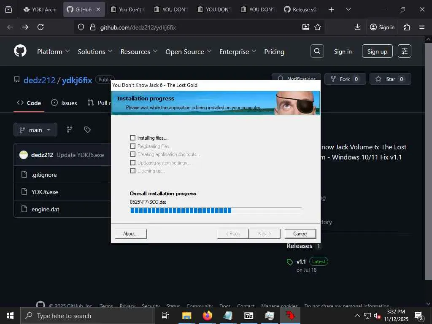This screenshot has width=432, height=324.
Task: Click the Updating system settings checkbox
Action: (x=132, y=162)
